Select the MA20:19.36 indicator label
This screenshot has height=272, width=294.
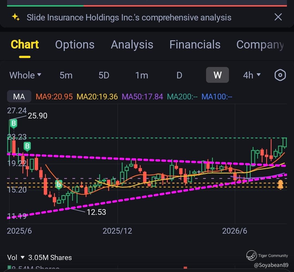click(x=97, y=97)
